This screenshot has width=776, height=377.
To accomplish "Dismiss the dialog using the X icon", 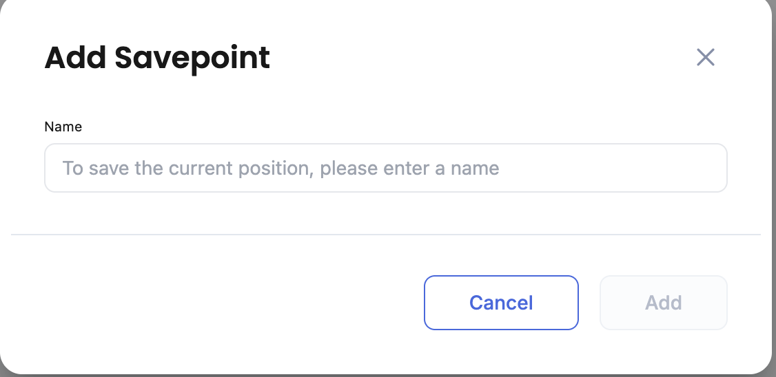I will pos(705,57).
